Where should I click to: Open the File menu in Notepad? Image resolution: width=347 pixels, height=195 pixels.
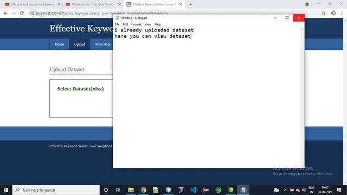point(117,24)
